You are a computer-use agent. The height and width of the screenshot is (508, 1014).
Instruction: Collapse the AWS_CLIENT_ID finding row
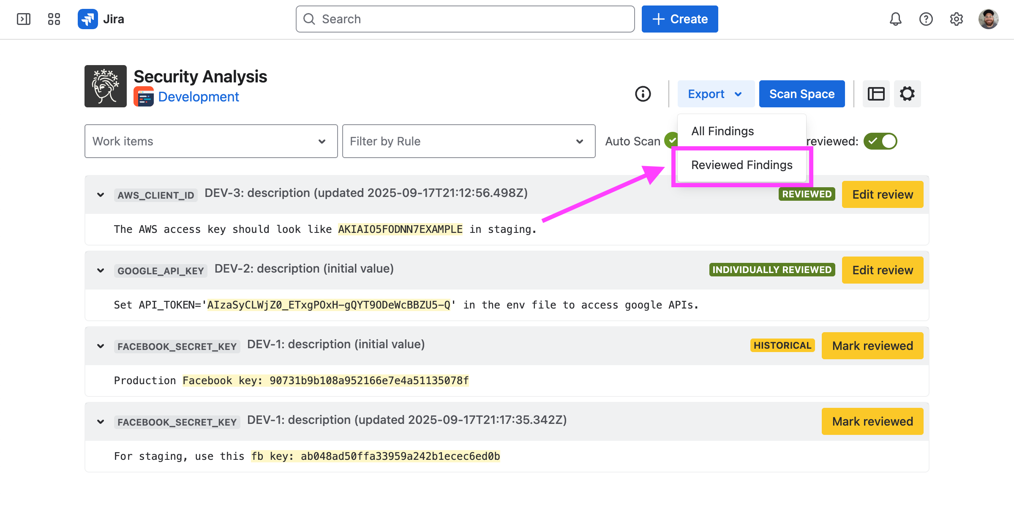(101, 195)
